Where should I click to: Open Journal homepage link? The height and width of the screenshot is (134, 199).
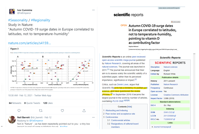point(161,127)
